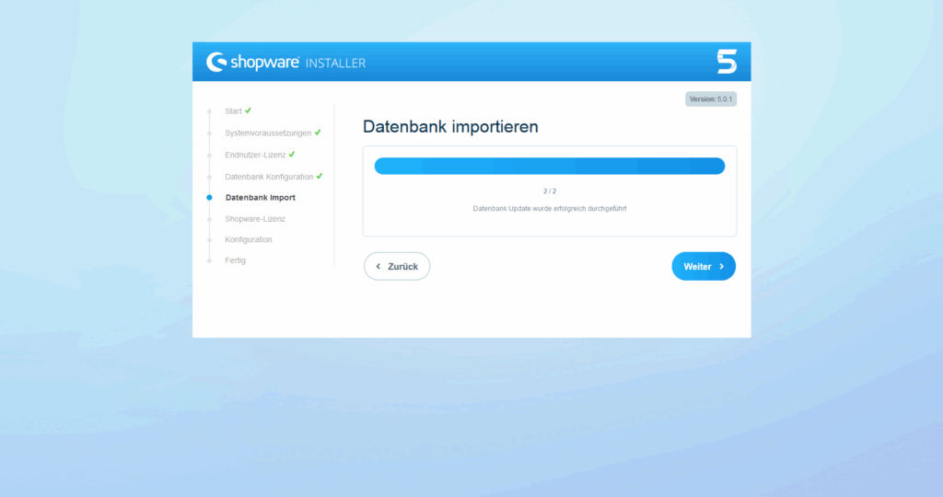
Task: Click checkmark beside Endnutzer-Lizenz step
Action: tap(292, 154)
